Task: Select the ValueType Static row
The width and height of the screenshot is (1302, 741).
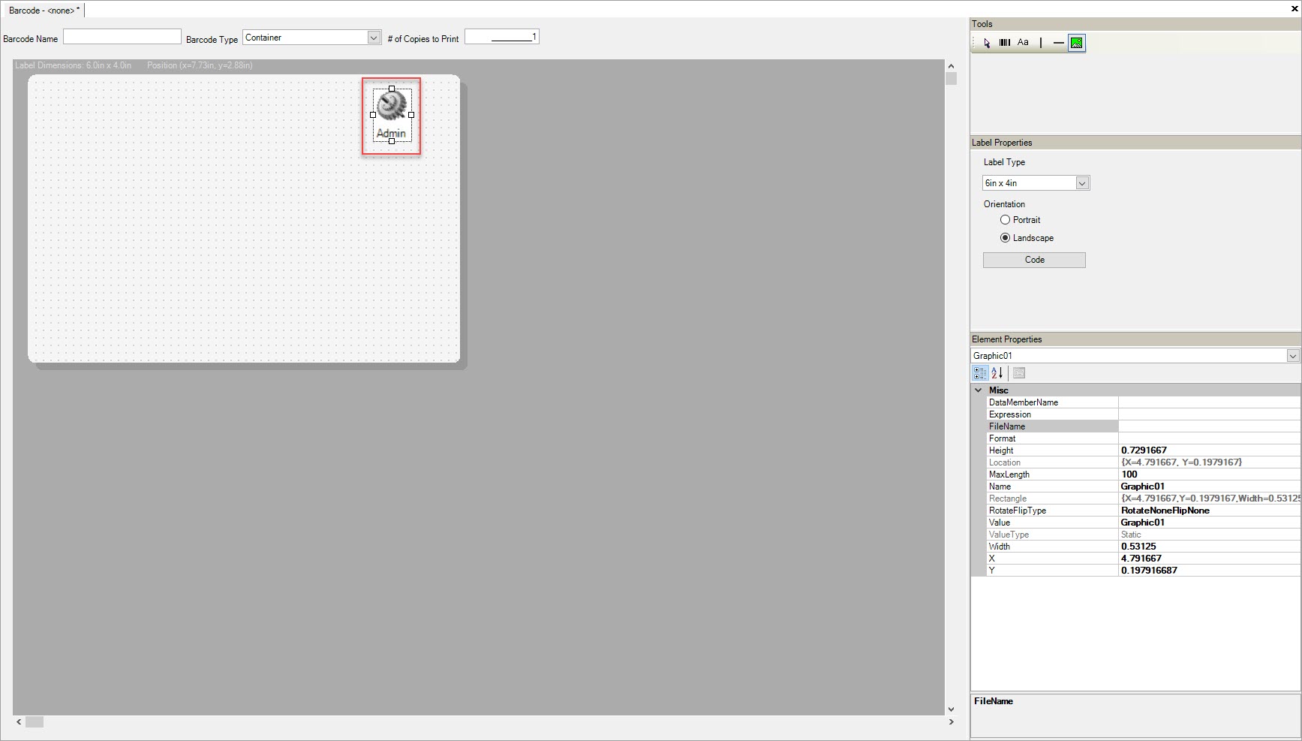Action: click(1143, 535)
